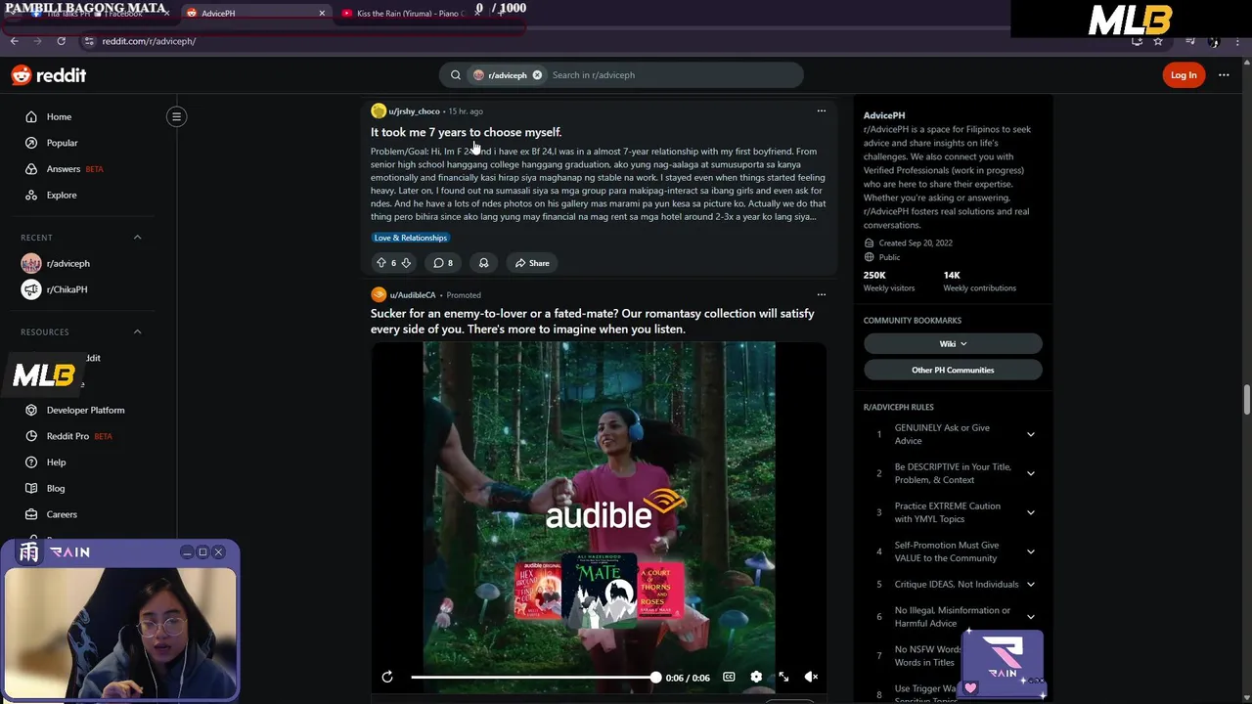Upvote the 7 years post
1252x704 pixels.
click(381, 263)
